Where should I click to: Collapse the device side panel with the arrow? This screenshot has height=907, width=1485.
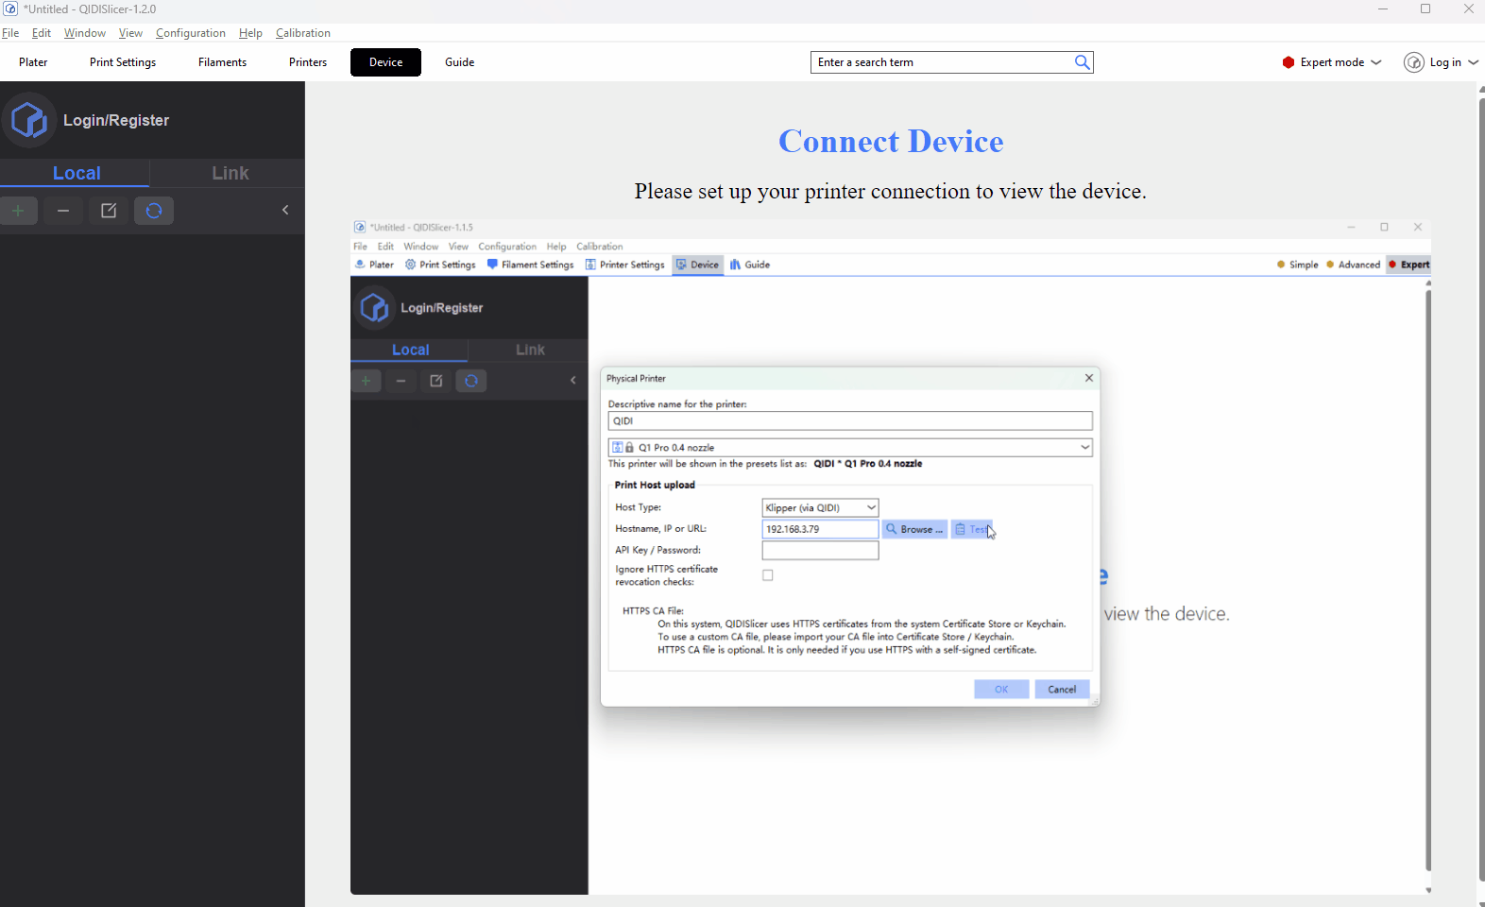pos(285,210)
